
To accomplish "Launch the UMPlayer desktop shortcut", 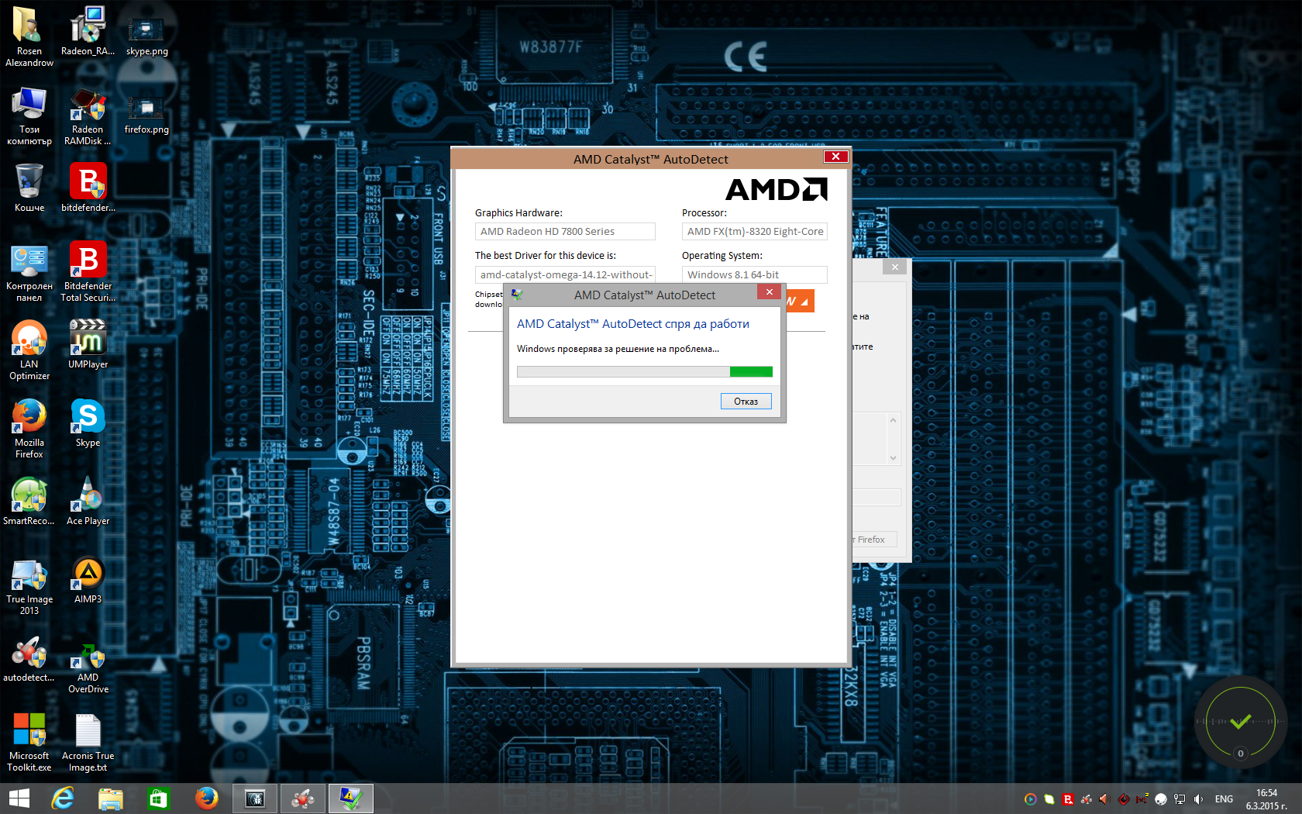I will 88,344.
